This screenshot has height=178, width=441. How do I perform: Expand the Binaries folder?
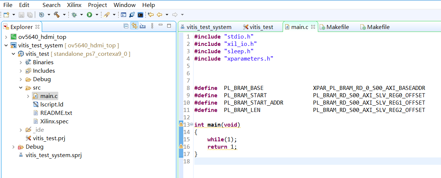pyautogui.click(x=21, y=62)
